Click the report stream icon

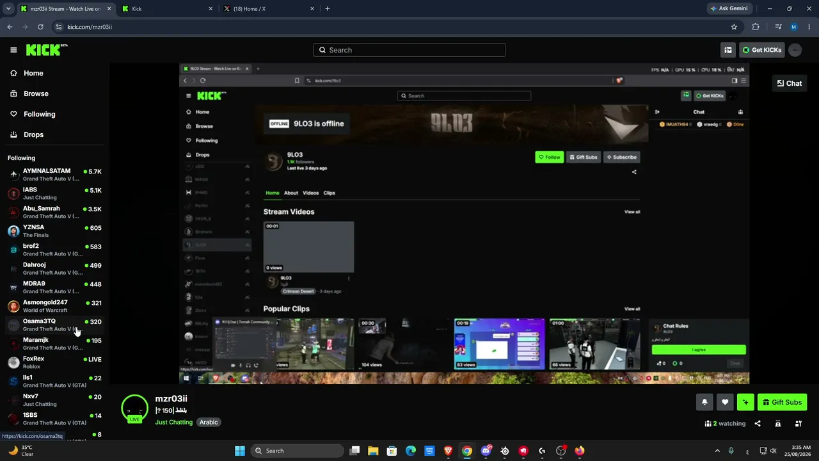pyautogui.click(x=778, y=424)
